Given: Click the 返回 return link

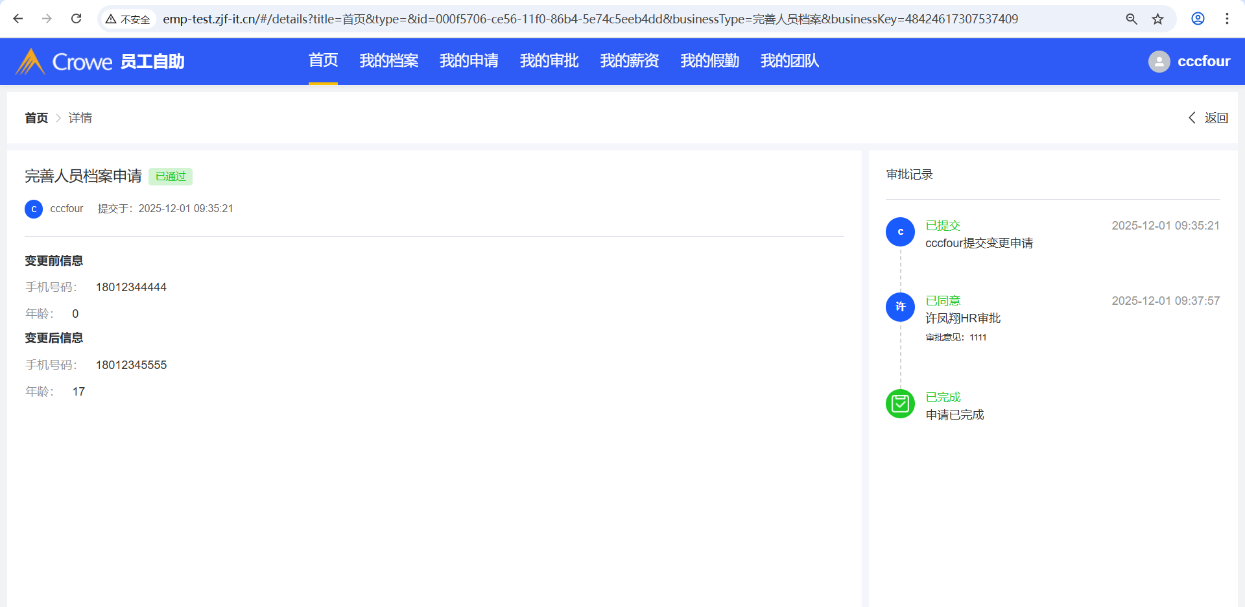Looking at the screenshot, I should (x=1216, y=118).
